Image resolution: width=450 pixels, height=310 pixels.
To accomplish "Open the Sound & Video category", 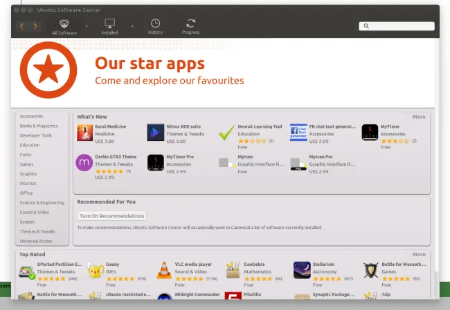I will coord(34,212).
